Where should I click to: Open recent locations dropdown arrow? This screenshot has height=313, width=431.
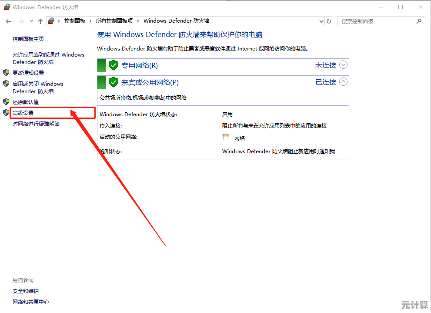pos(31,21)
